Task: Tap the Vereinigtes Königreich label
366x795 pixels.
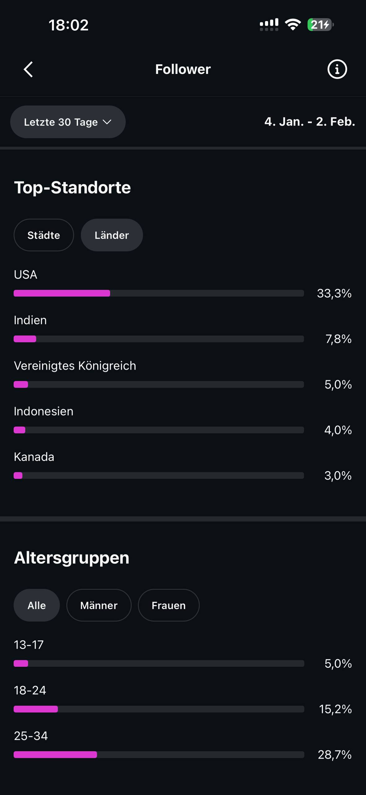Action: tap(75, 366)
